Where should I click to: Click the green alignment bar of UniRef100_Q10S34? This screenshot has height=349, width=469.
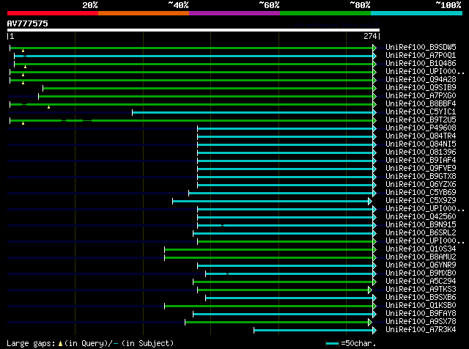click(x=269, y=249)
